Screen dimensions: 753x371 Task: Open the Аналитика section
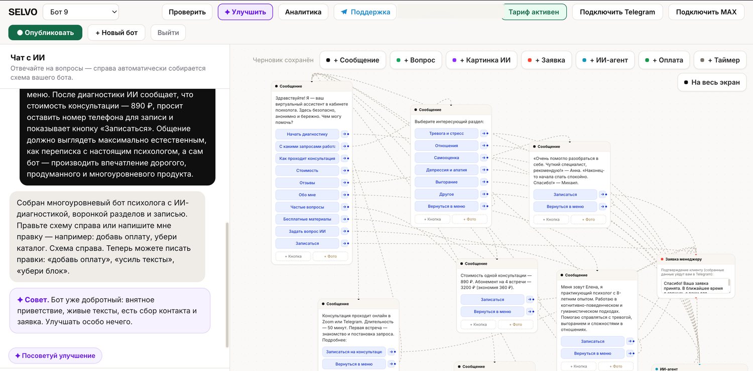coord(303,12)
